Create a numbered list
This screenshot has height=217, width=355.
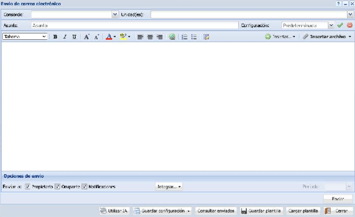(184, 36)
